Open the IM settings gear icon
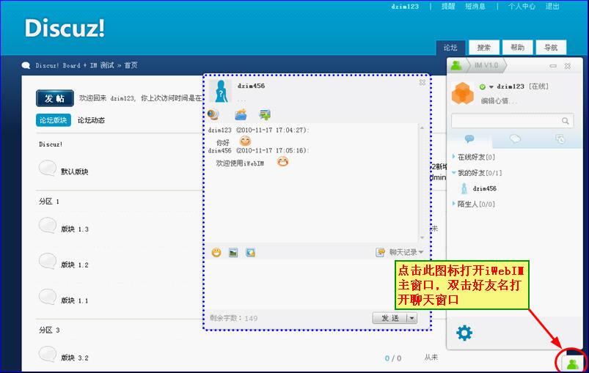589x373 pixels. pyautogui.click(x=464, y=333)
